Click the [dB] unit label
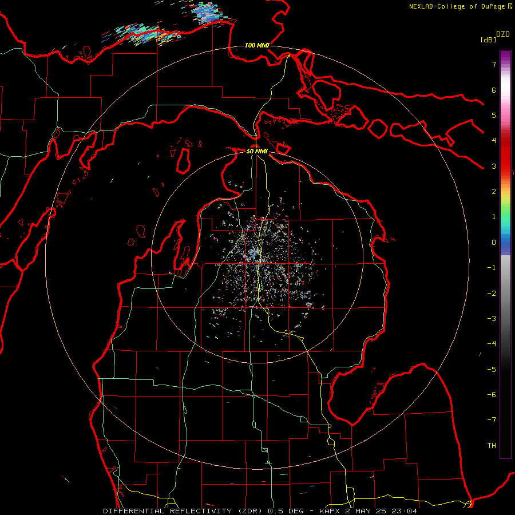The height and width of the screenshot is (515, 515). pos(488,40)
